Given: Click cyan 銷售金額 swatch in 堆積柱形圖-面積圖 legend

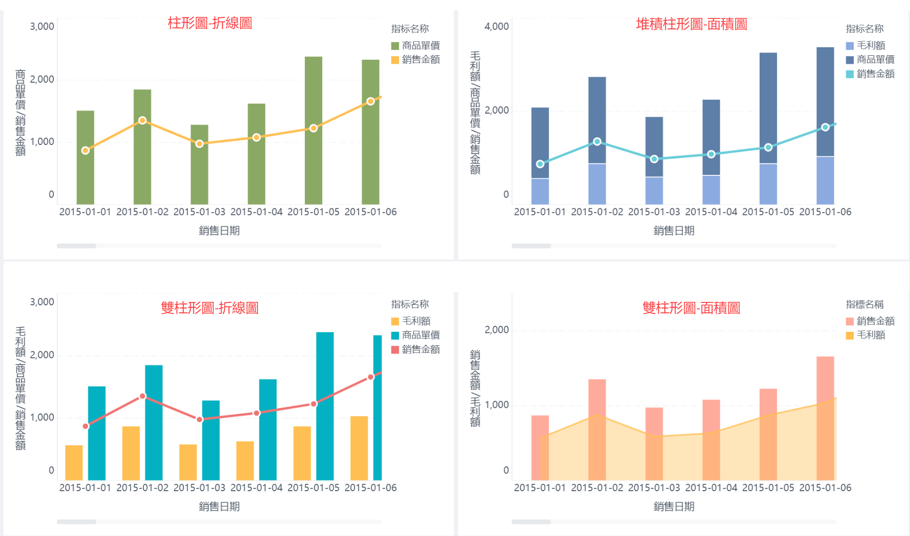Looking at the screenshot, I should point(850,74).
